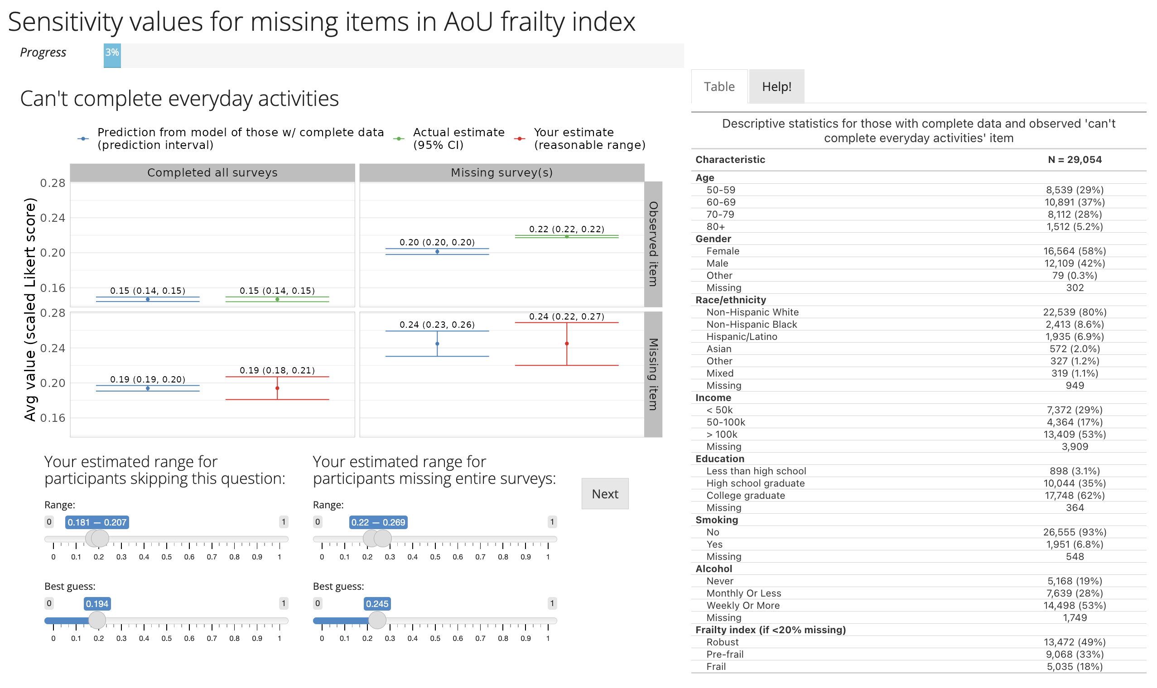1157x688 pixels.
Task: Select the 0.194 Best guess slider handle
Action: point(97,620)
